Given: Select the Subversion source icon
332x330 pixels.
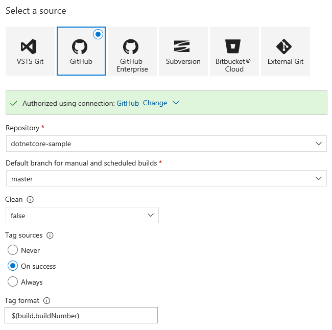Looking at the screenshot, I should tap(183, 46).
